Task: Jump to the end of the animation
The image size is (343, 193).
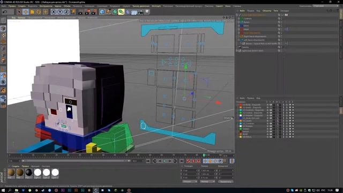Action: [182, 161]
